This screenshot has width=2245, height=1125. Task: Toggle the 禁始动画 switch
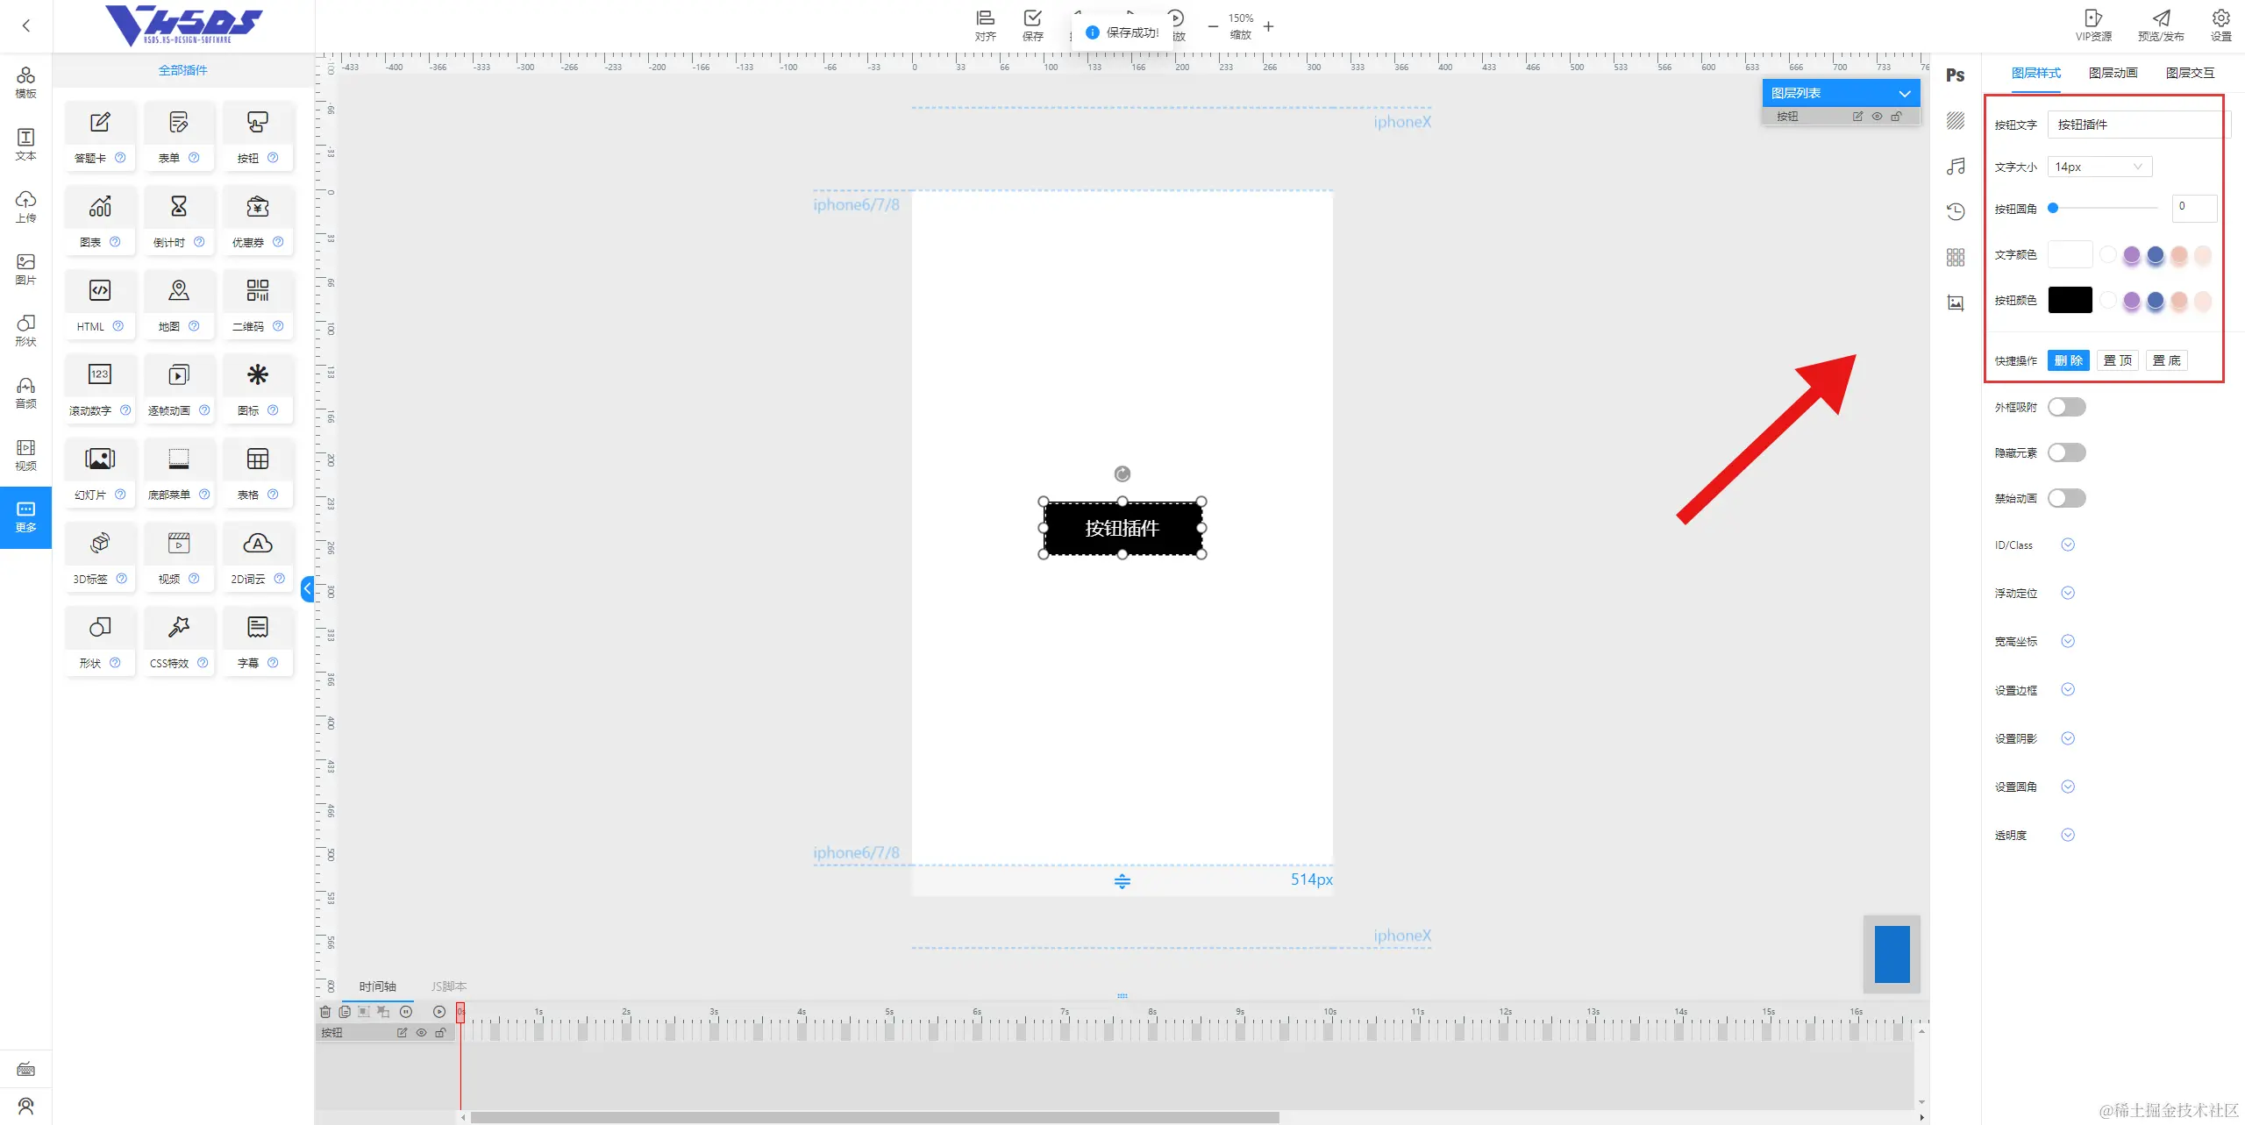(2066, 498)
